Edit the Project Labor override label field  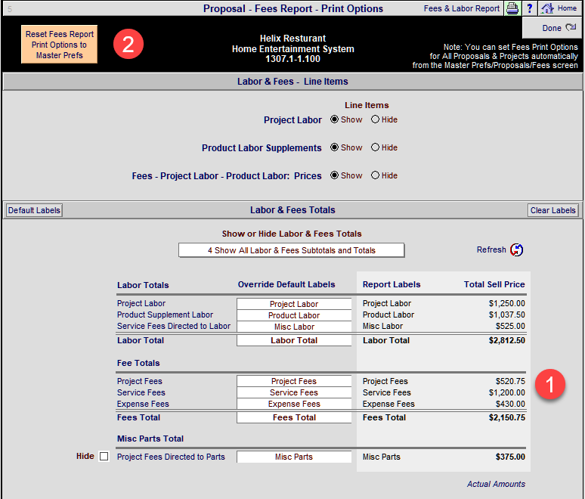click(x=294, y=304)
